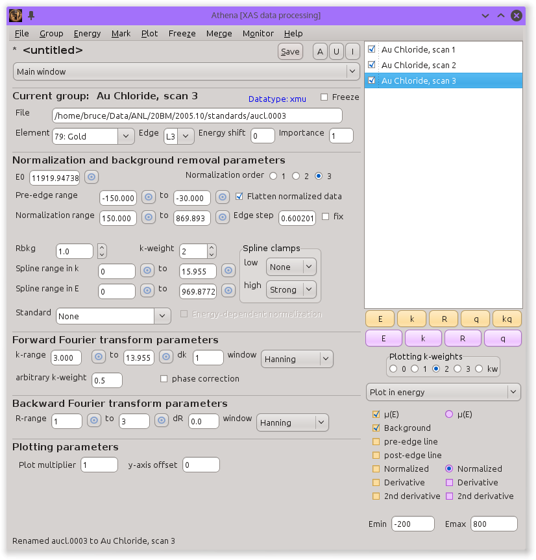Open the Plot in energy dropdown
Screen dimensions: 536x560
[x=443, y=392]
